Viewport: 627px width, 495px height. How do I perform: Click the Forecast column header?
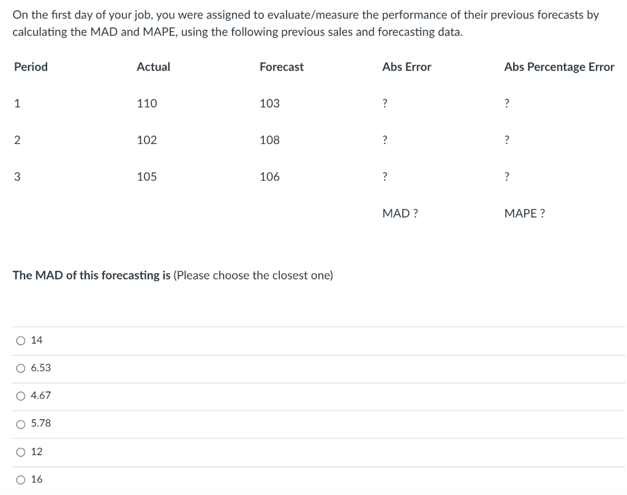282,66
